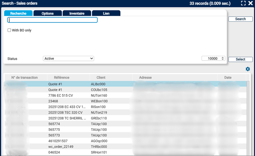255x156 pixels.
Task: Close the Sales orders search window
Action: [250, 3]
